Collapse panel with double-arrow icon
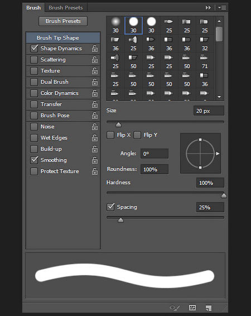 208,8
